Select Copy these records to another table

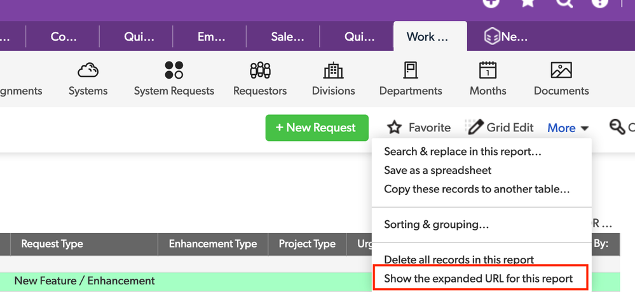(477, 189)
